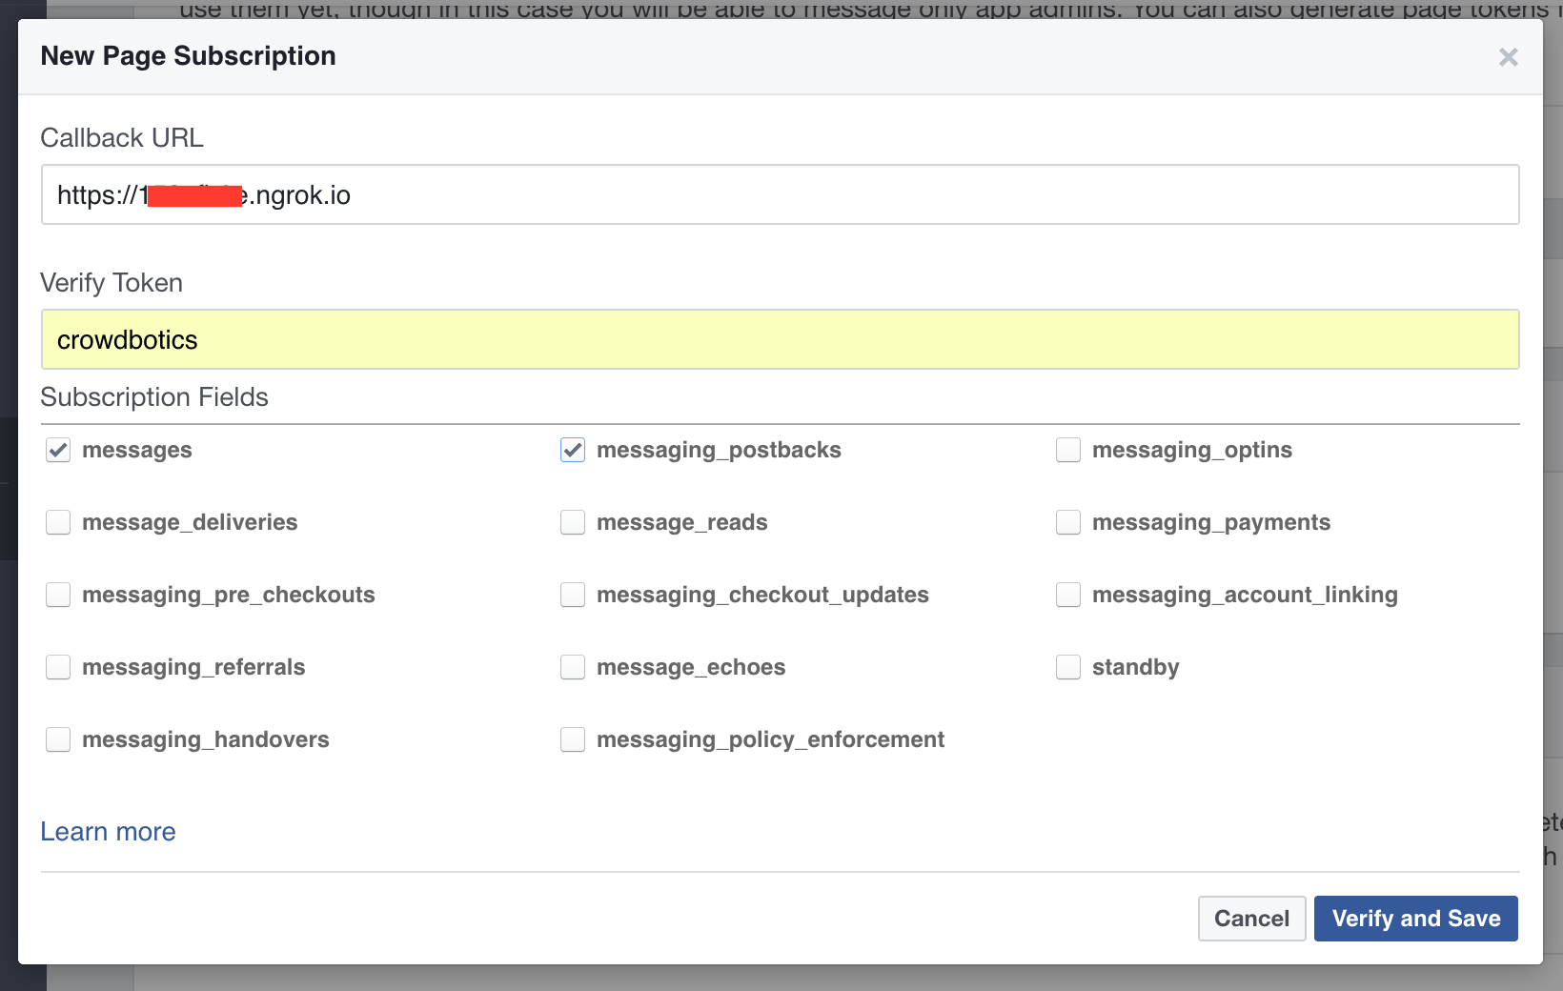Select the standby checkbox
Viewport: 1563px width, 991px height.
pos(1068,667)
